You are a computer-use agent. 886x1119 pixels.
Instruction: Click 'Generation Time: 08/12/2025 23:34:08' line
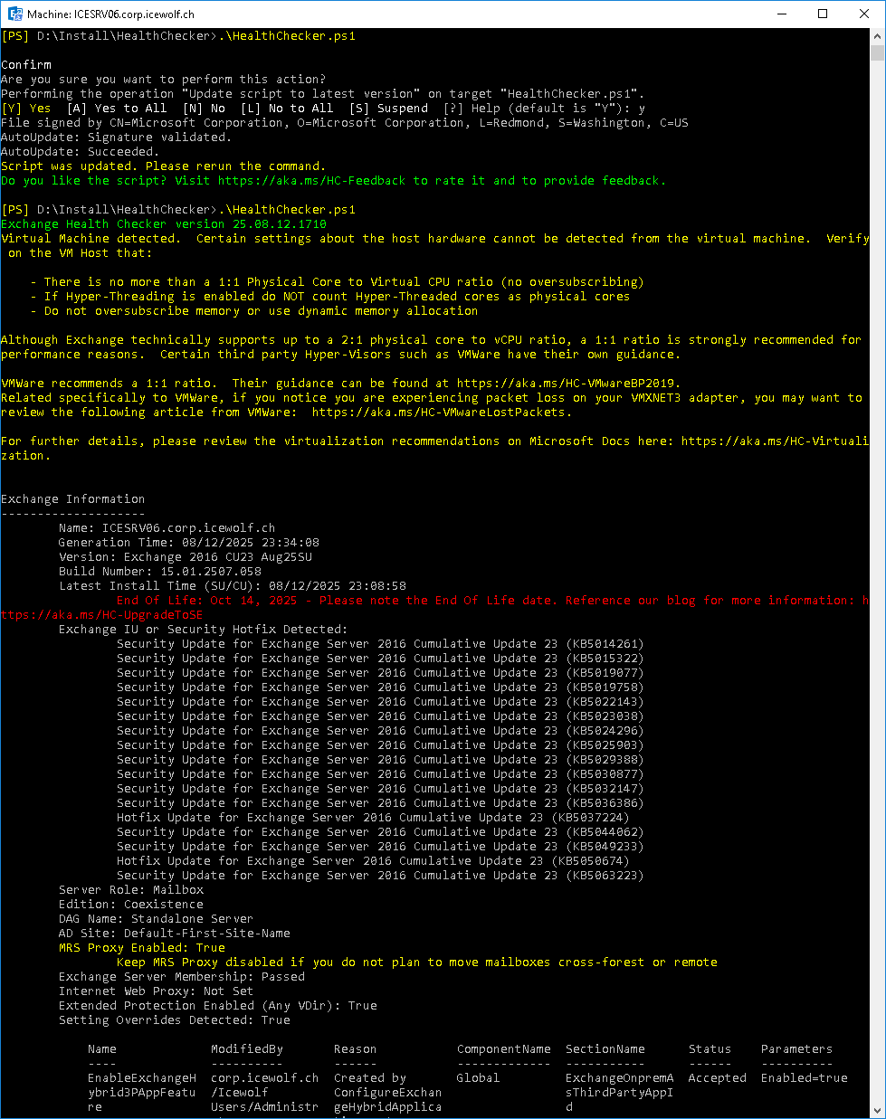click(188, 543)
